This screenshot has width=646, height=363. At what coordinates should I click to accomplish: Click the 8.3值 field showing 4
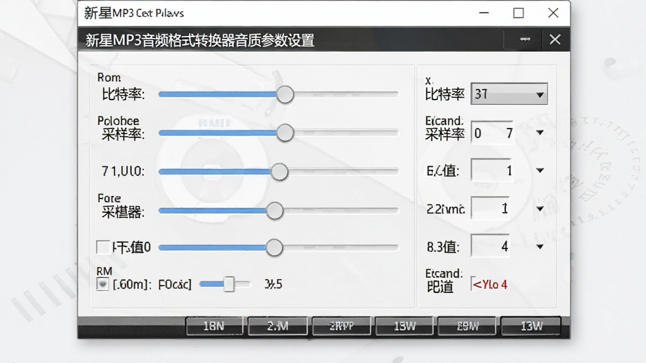click(x=490, y=246)
